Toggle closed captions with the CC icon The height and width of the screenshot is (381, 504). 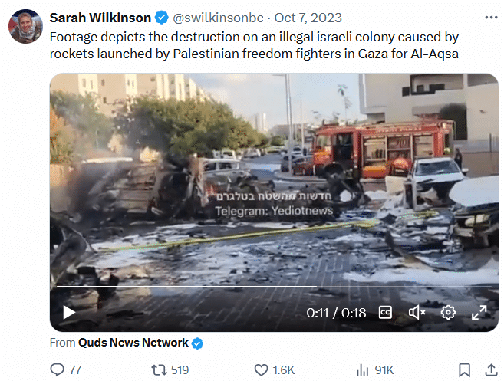click(x=385, y=312)
